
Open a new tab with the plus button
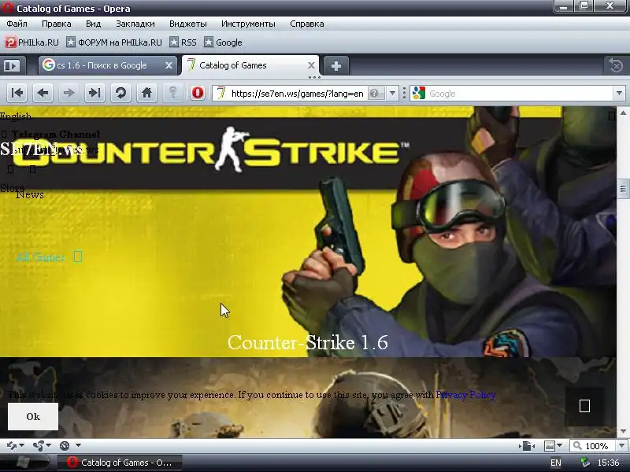coord(336,65)
